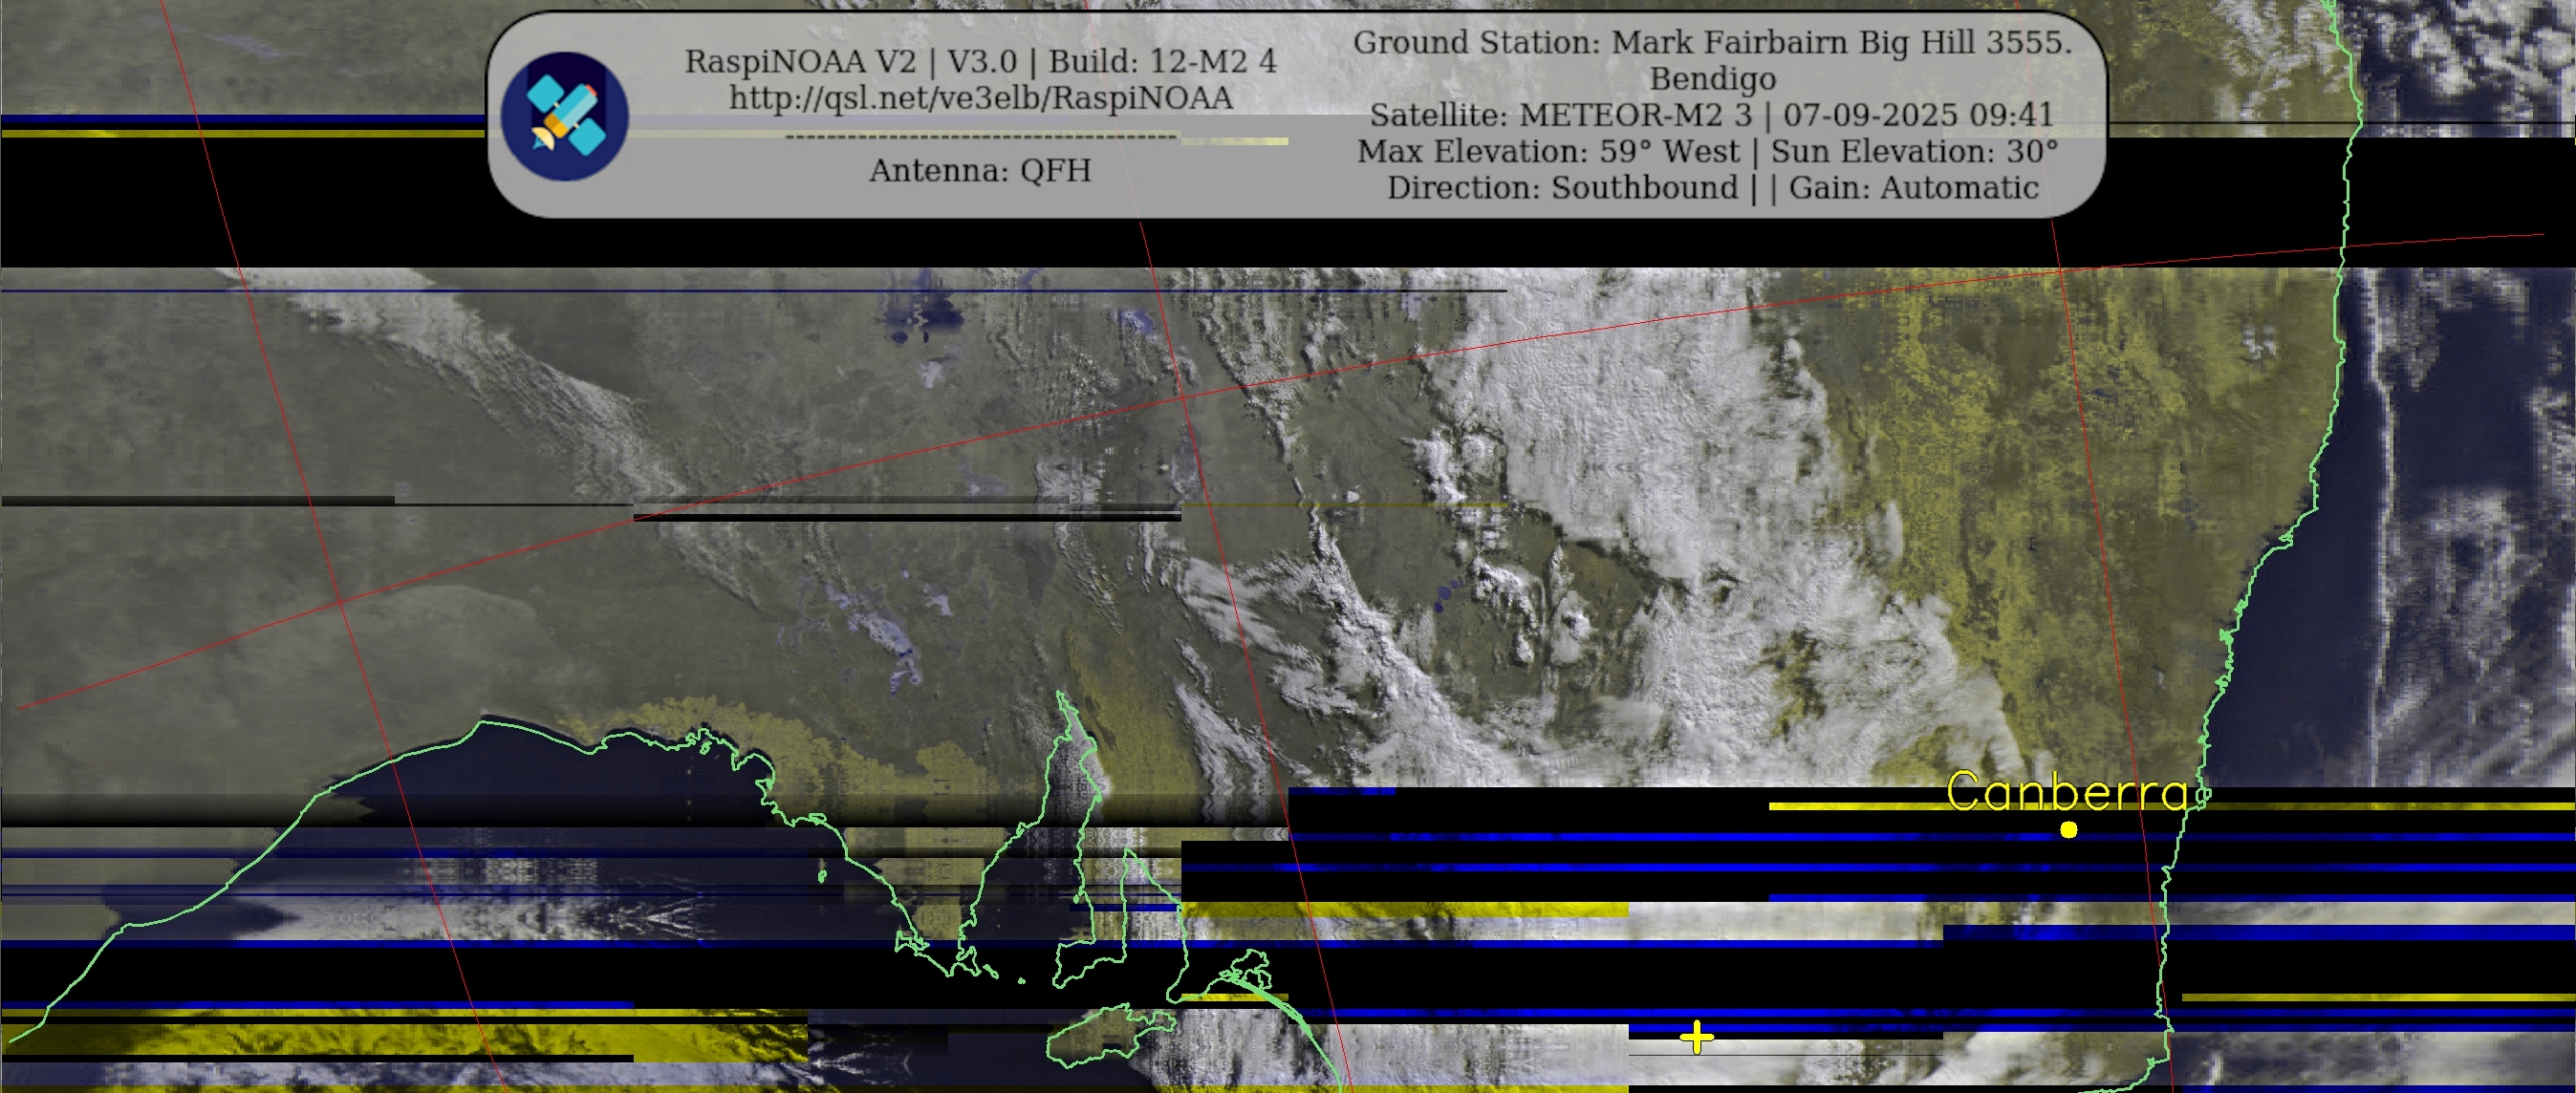Click the yellow plus ground station marker
This screenshot has height=1093, width=2576.
1696,1037
